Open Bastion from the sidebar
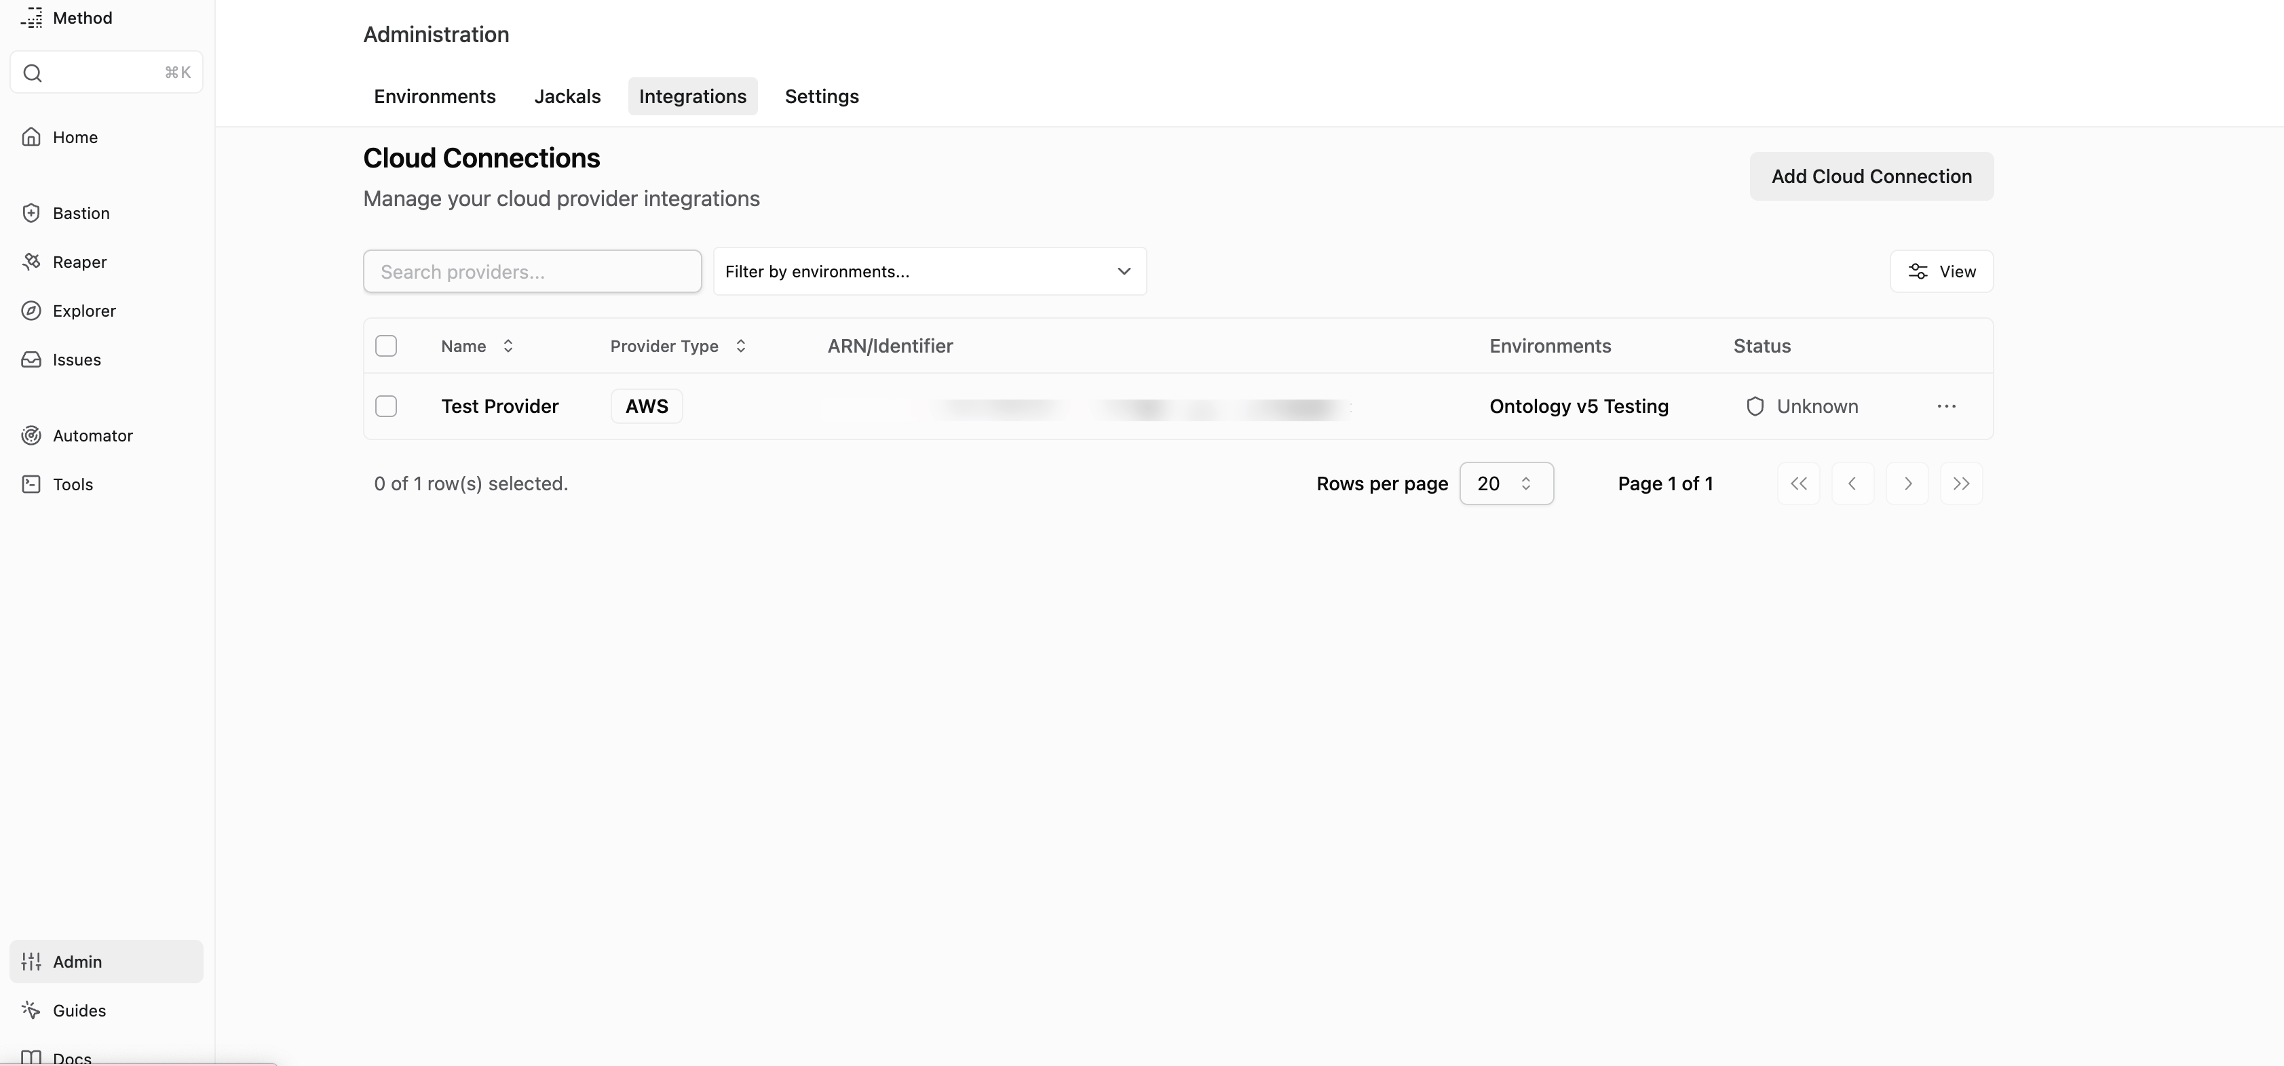This screenshot has width=2284, height=1066. pos(80,213)
